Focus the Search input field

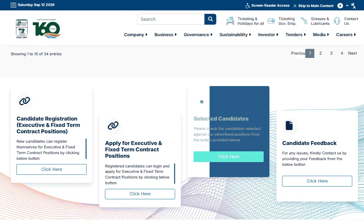coord(171,19)
